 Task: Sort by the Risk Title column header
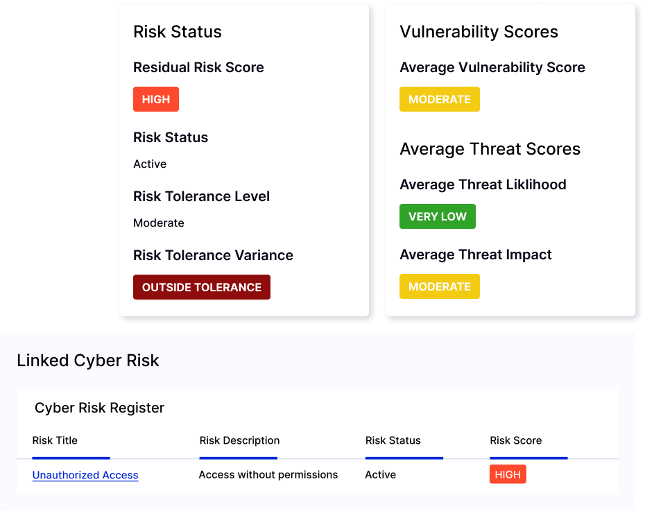(x=55, y=440)
